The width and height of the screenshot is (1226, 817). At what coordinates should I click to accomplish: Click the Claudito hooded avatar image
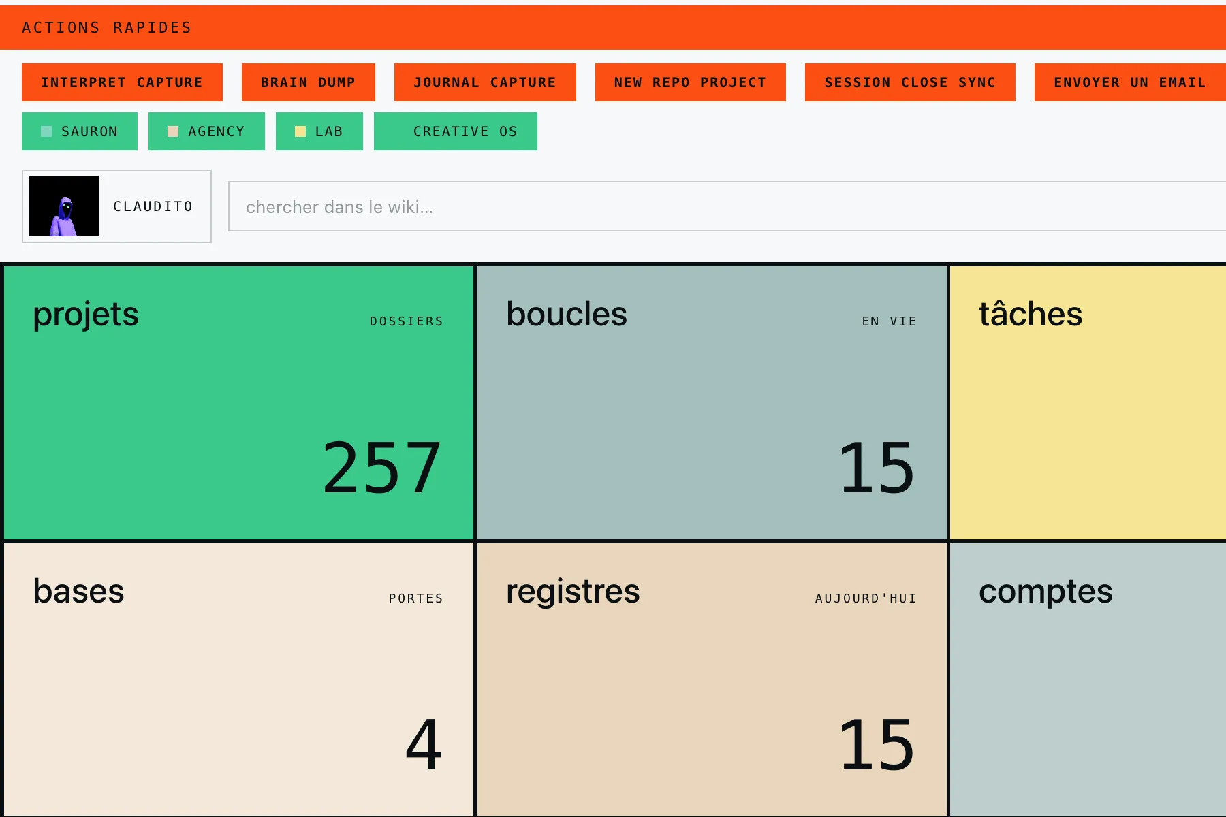point(64,206)
